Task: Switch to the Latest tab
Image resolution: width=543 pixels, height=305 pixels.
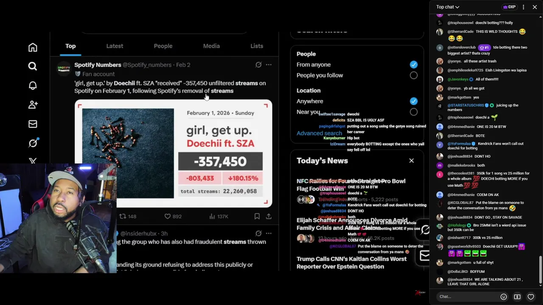Action: click(x=115, y=46)
